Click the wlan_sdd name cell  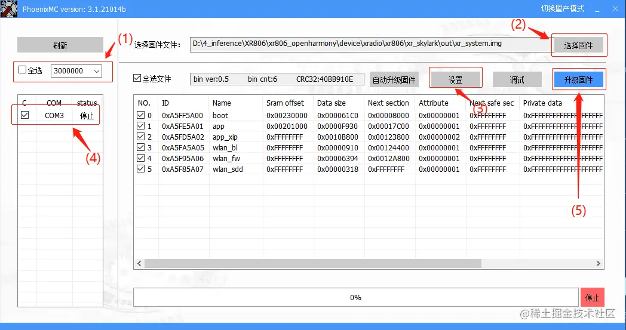[228, 169]
